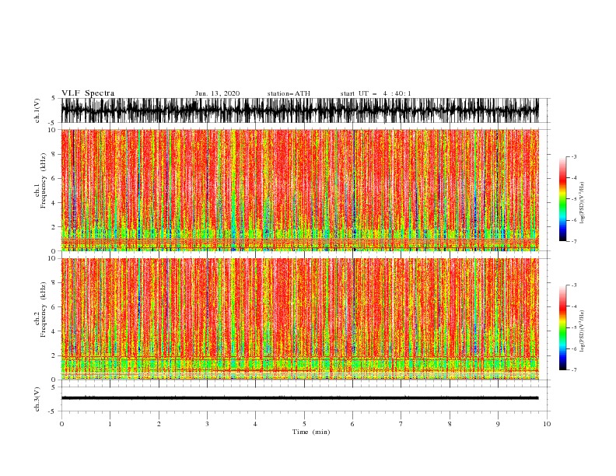Click time axis tick label '2'
The image size is (616, 476).
[159, 424]
